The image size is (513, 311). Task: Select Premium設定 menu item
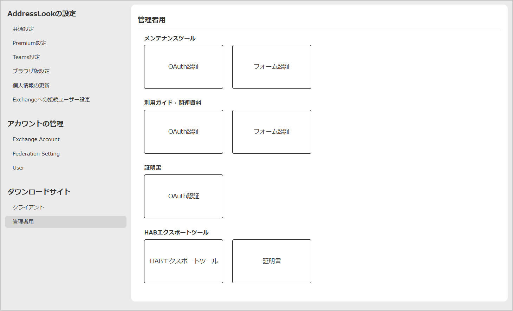(30, 43)
